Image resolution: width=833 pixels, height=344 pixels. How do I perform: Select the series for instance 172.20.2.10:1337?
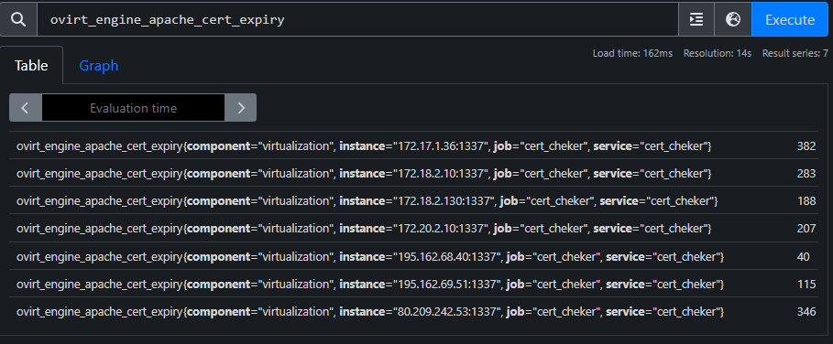coord(416,229)
